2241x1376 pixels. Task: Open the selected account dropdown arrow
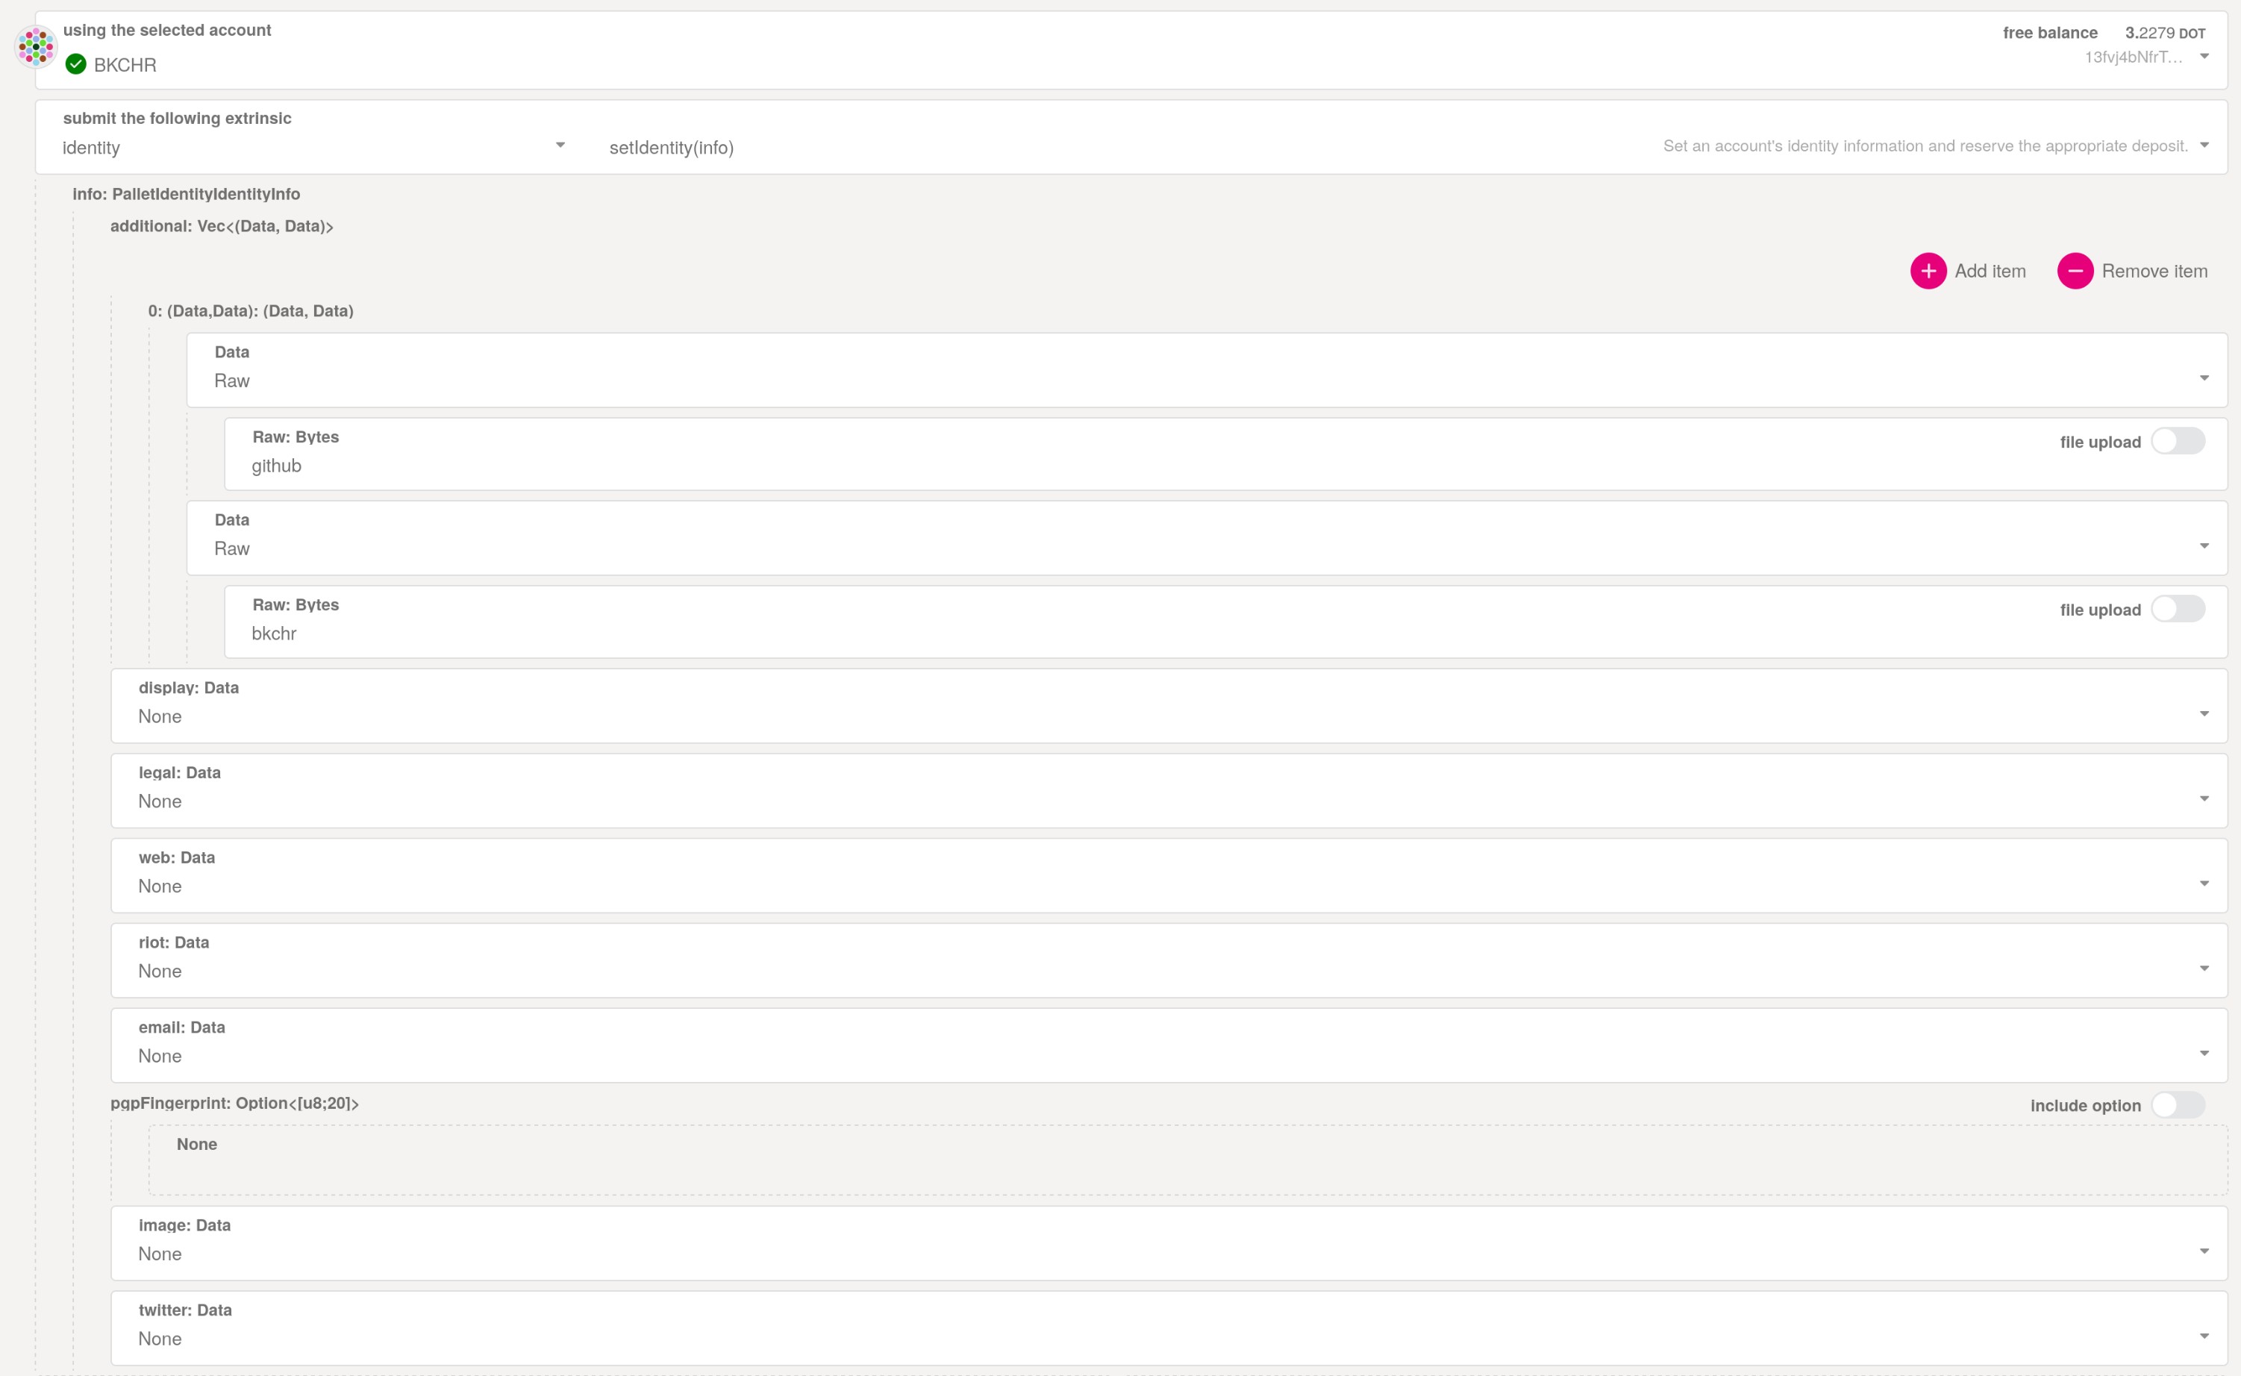pyautogui.click(x=2204, y=57)
